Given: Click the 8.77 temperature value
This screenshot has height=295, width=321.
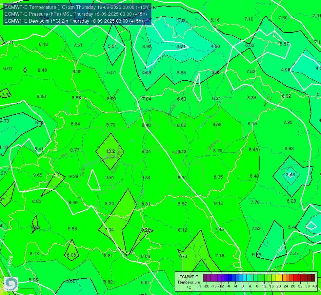Looking at the screenshot, I should click(x=75, y=150).
